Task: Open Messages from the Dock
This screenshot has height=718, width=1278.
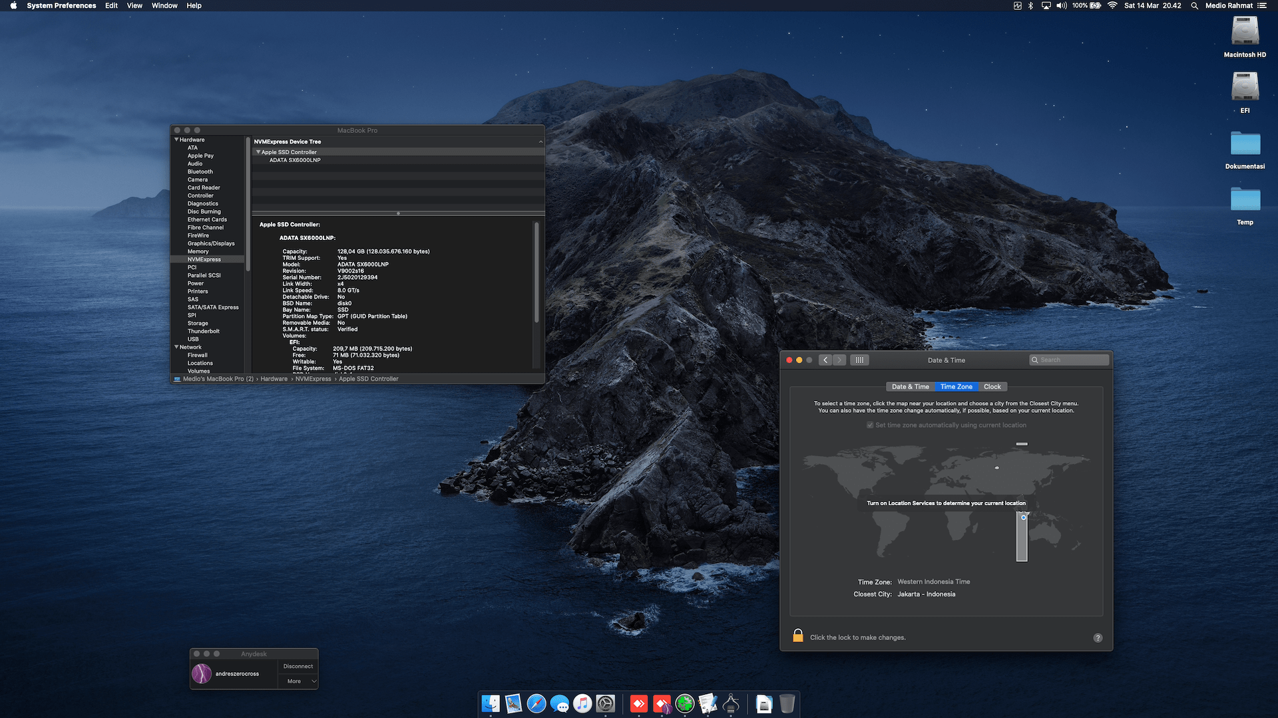Action: [560, 703]
